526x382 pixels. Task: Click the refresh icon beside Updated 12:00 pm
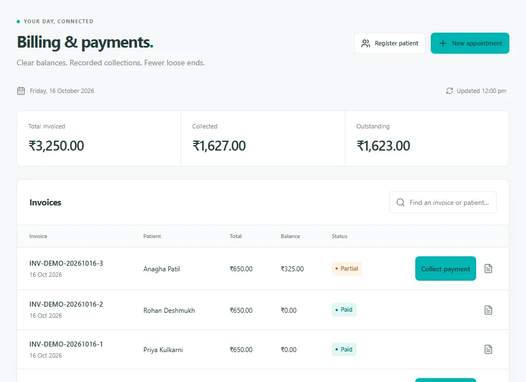450,91
